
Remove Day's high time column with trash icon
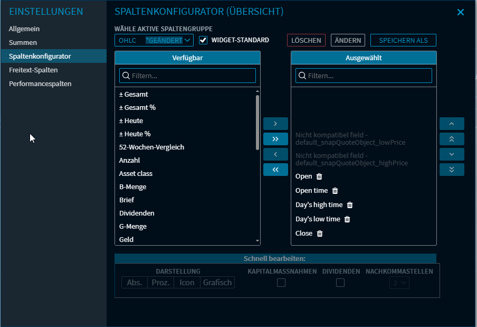[x=349, y=205]
